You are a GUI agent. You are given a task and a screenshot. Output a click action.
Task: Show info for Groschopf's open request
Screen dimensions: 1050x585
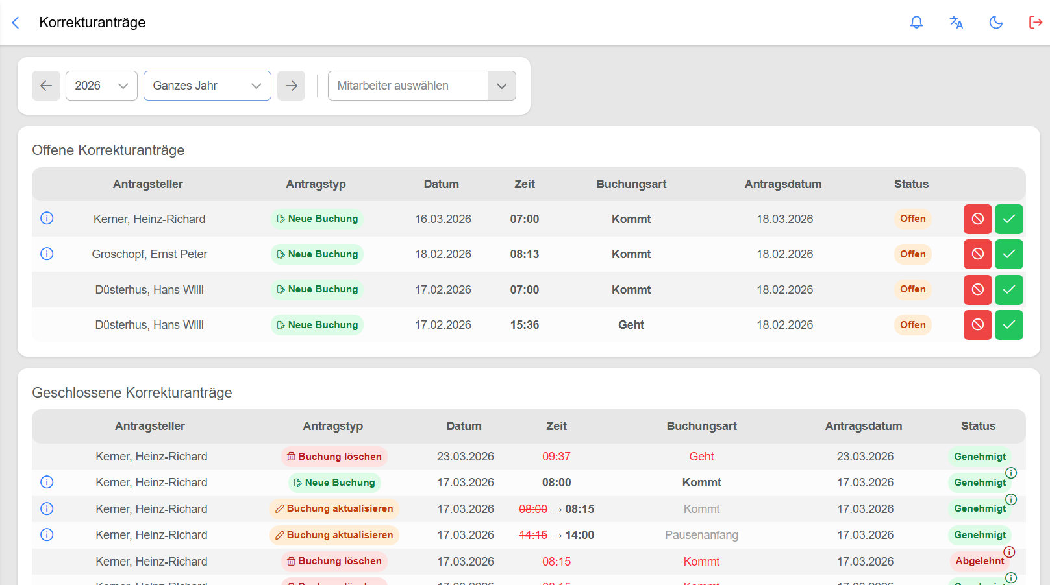coord(47,254)
